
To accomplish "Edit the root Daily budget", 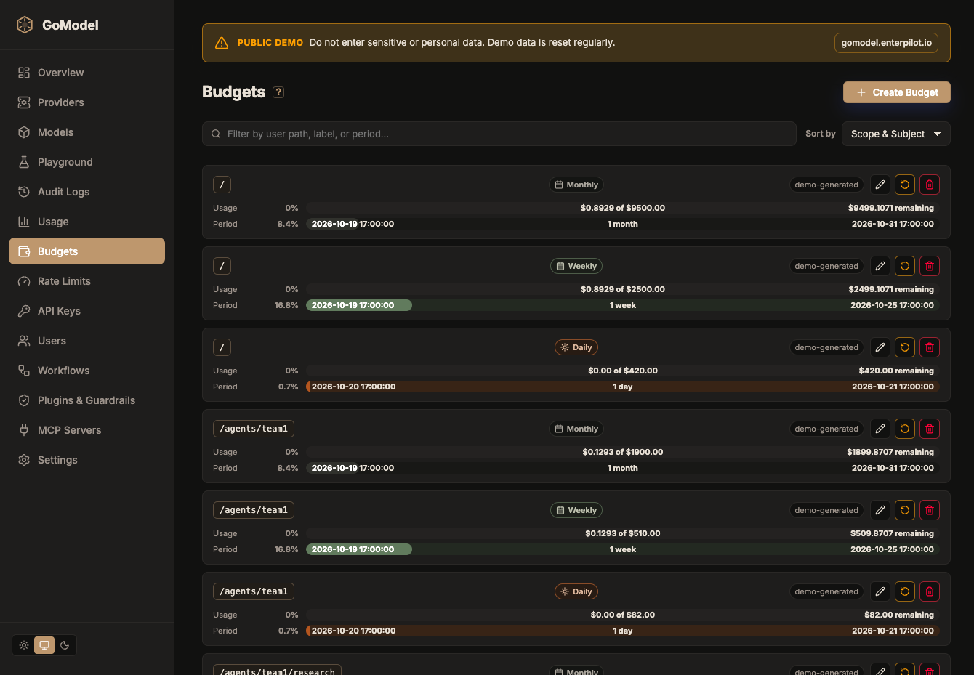I will tap(880, 347).
